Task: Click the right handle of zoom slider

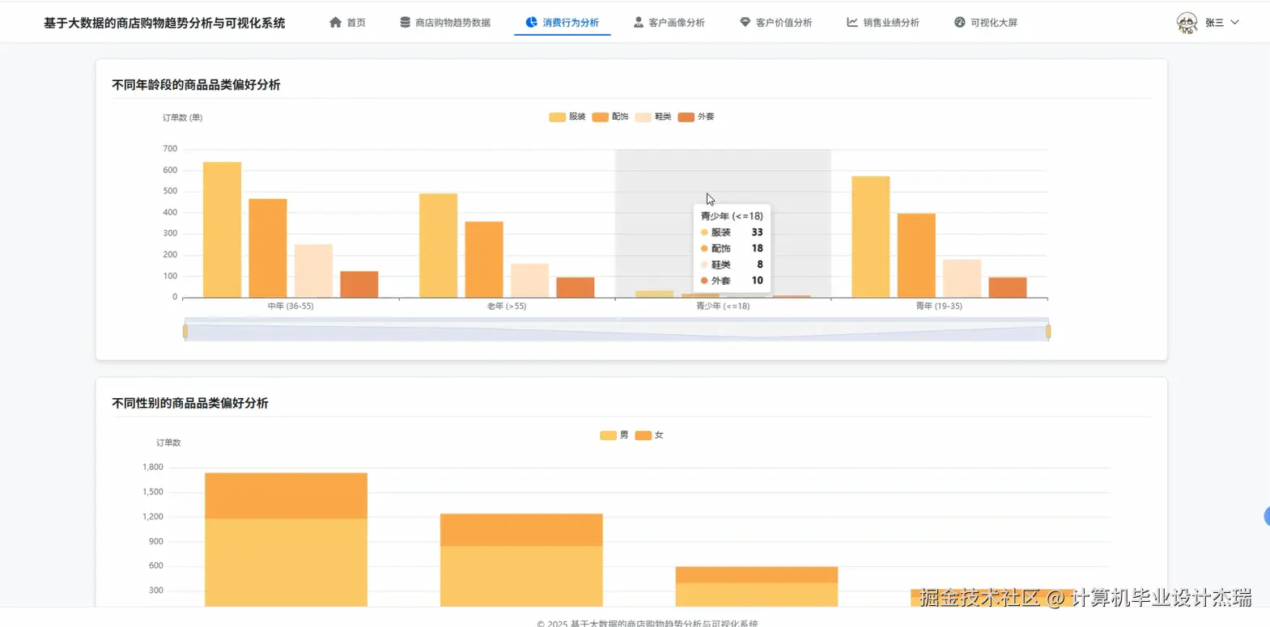Action: 1048,331
